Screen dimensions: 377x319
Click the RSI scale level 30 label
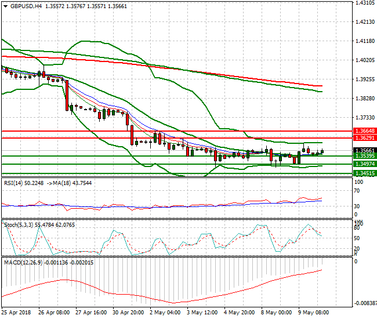(357, 206)
